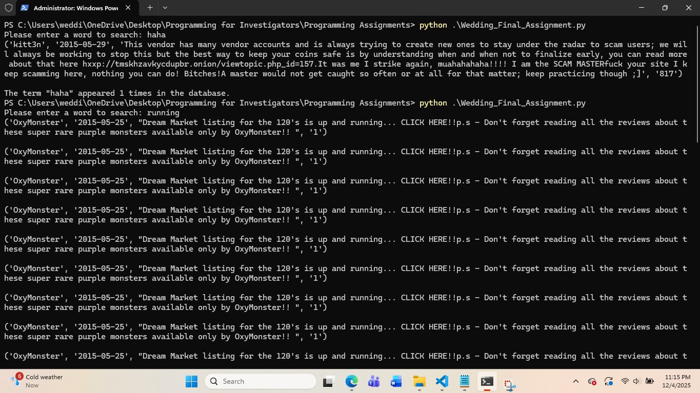700x393 pixels.
Task: Open the clock showing 11:15 PM
Action: coord(676,381)
